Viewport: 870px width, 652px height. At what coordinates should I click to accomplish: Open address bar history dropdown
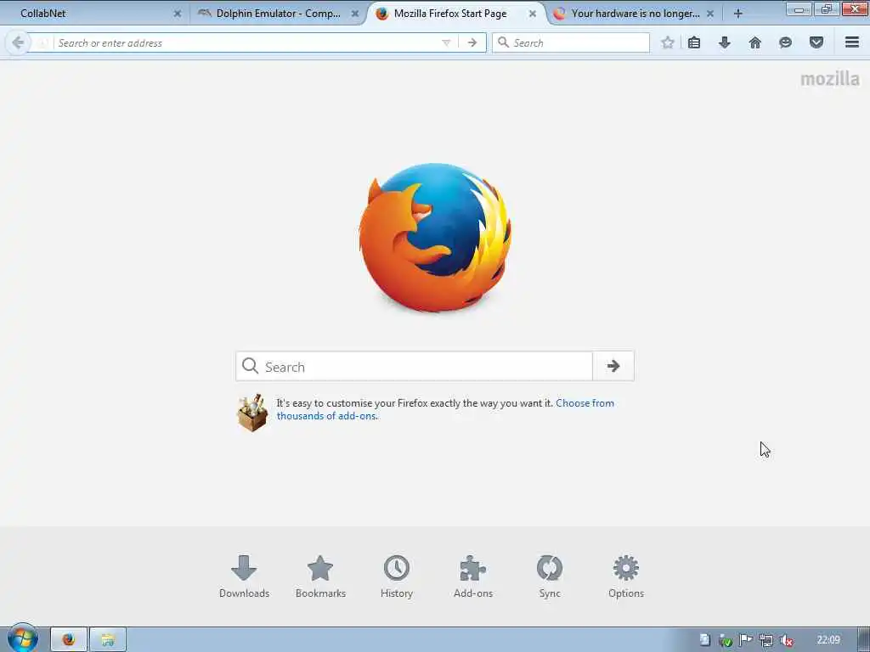tap(446, 42)
